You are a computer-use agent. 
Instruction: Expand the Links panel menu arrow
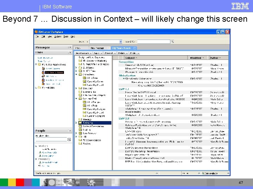pos(70,52)
